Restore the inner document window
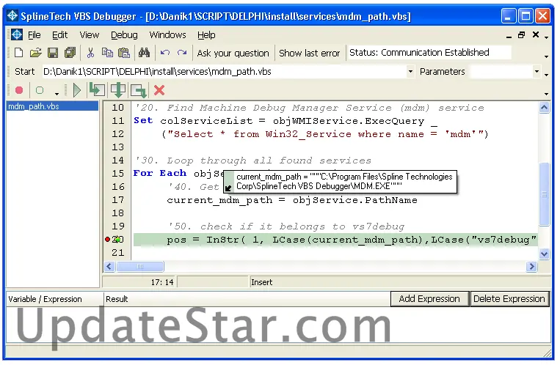Viewport: 560px width, 365px height. (521, 34)
